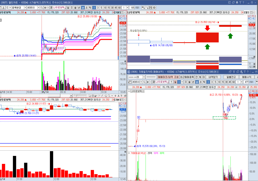
Task: Click the speaker icon in trading journal toolbar
Action: coord(148,82)
